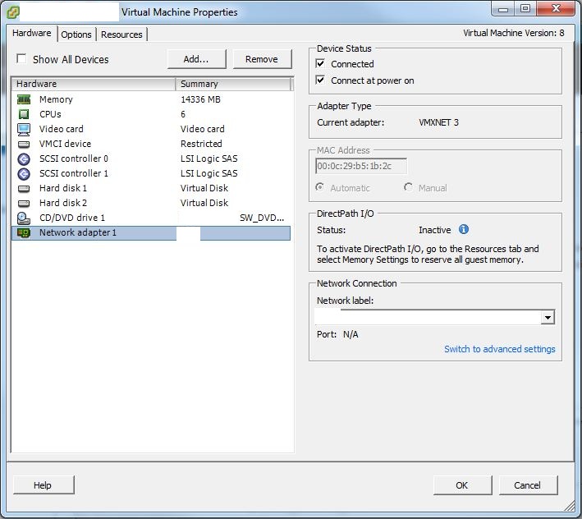582x519 pixels.
Task: Toggle the Show All Devices checkbox
Action: (x=21, y=59)
